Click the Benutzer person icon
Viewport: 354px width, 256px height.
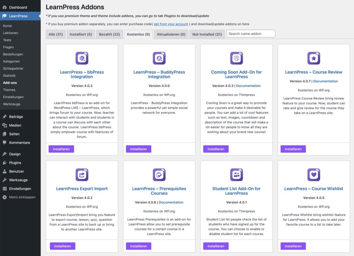tap(4, 171)
